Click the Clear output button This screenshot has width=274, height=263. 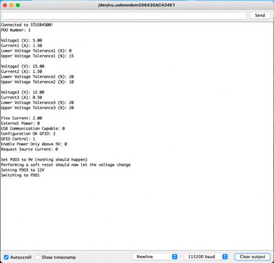point(252,256)
